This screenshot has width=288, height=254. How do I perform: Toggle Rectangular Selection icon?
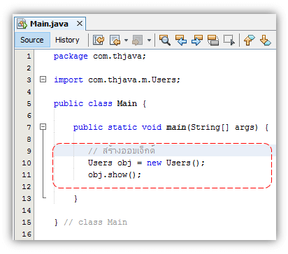[229, 40]
